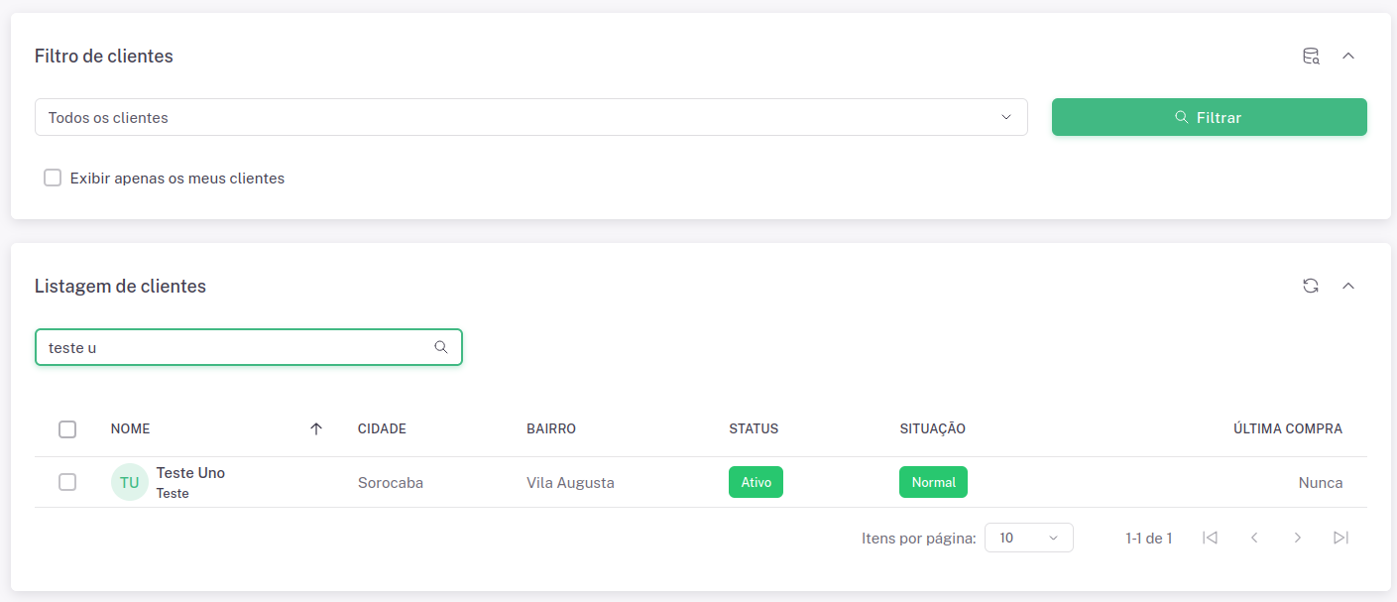Sort by Nome using the arrow icon
This screenshot has height=602, width=1397.
click(316, 429)
